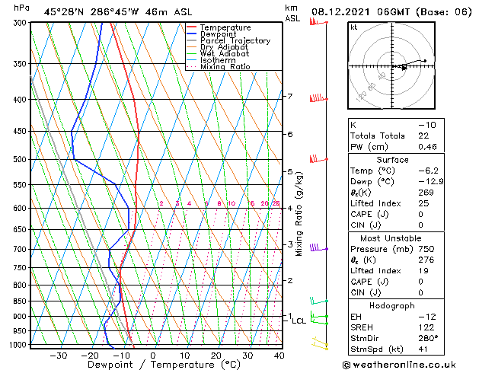Click the Most Unstable theta-e value '276'
479x370 pixels.
pos(426,260)
